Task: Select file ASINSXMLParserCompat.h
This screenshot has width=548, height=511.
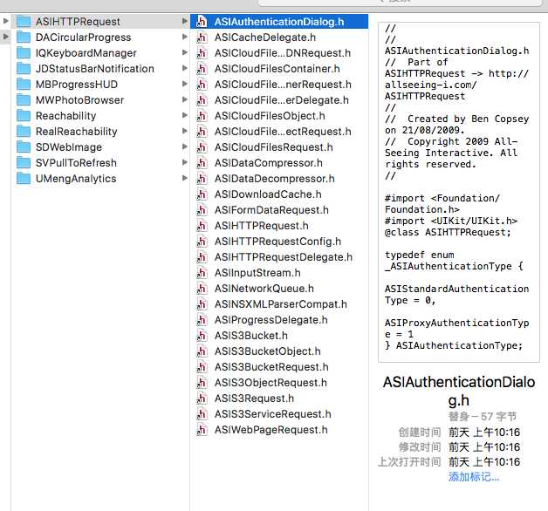Action: coord(279,304)
